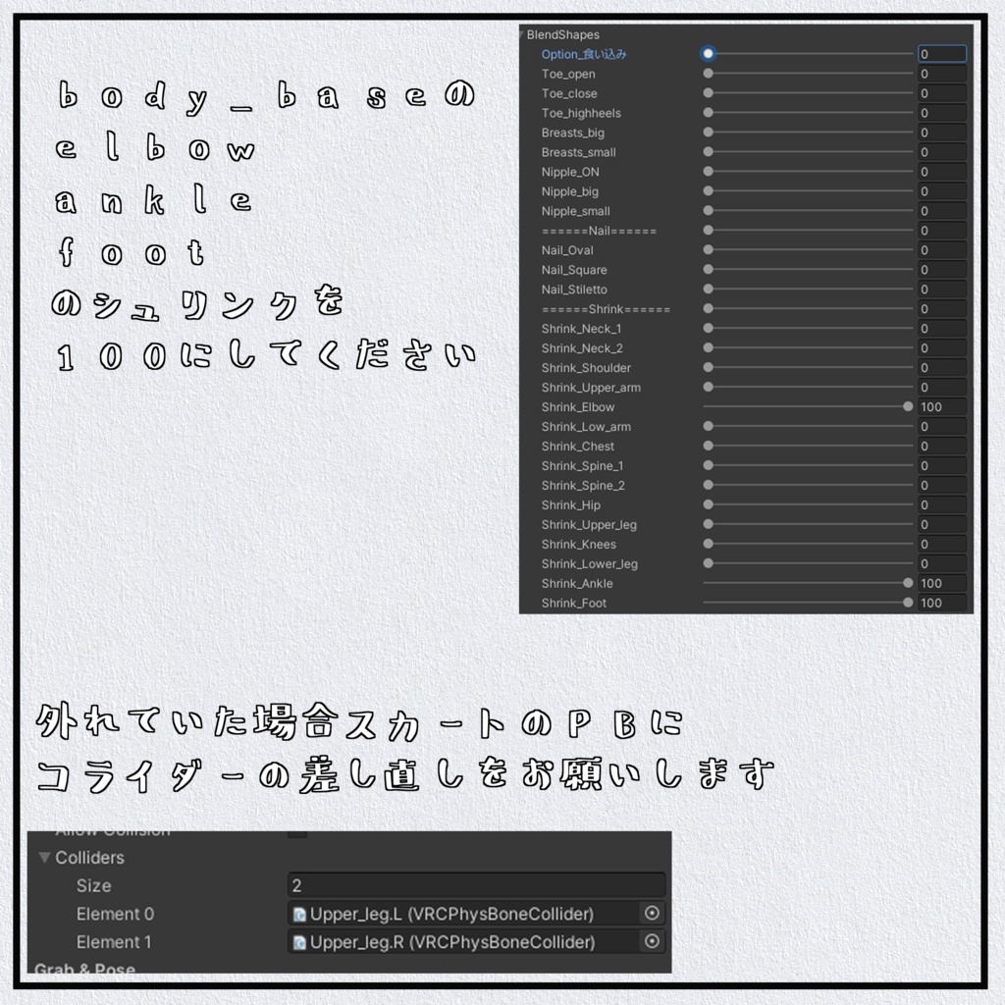The width and height of the screenshot is (1005, 1005).
Task: Click the Option_食い込み value field
Action: click(941, 54)
